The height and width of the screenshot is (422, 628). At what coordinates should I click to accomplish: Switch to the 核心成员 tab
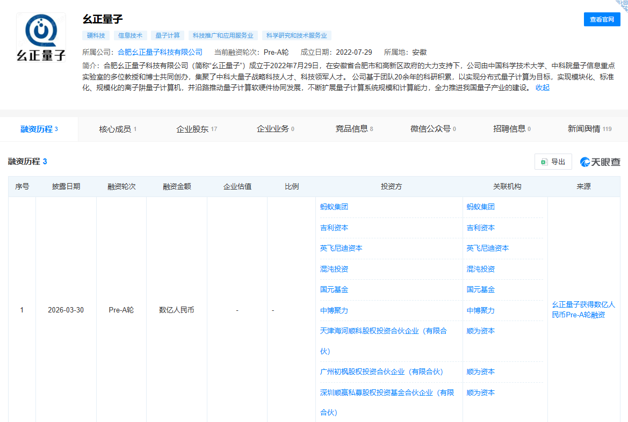point(117,129)
